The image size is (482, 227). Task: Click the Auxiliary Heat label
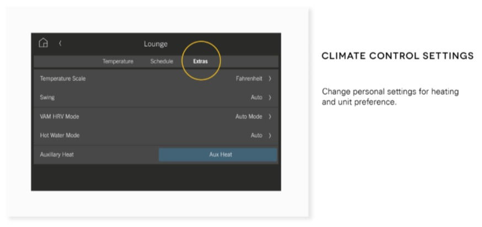(x=57, y=154)
